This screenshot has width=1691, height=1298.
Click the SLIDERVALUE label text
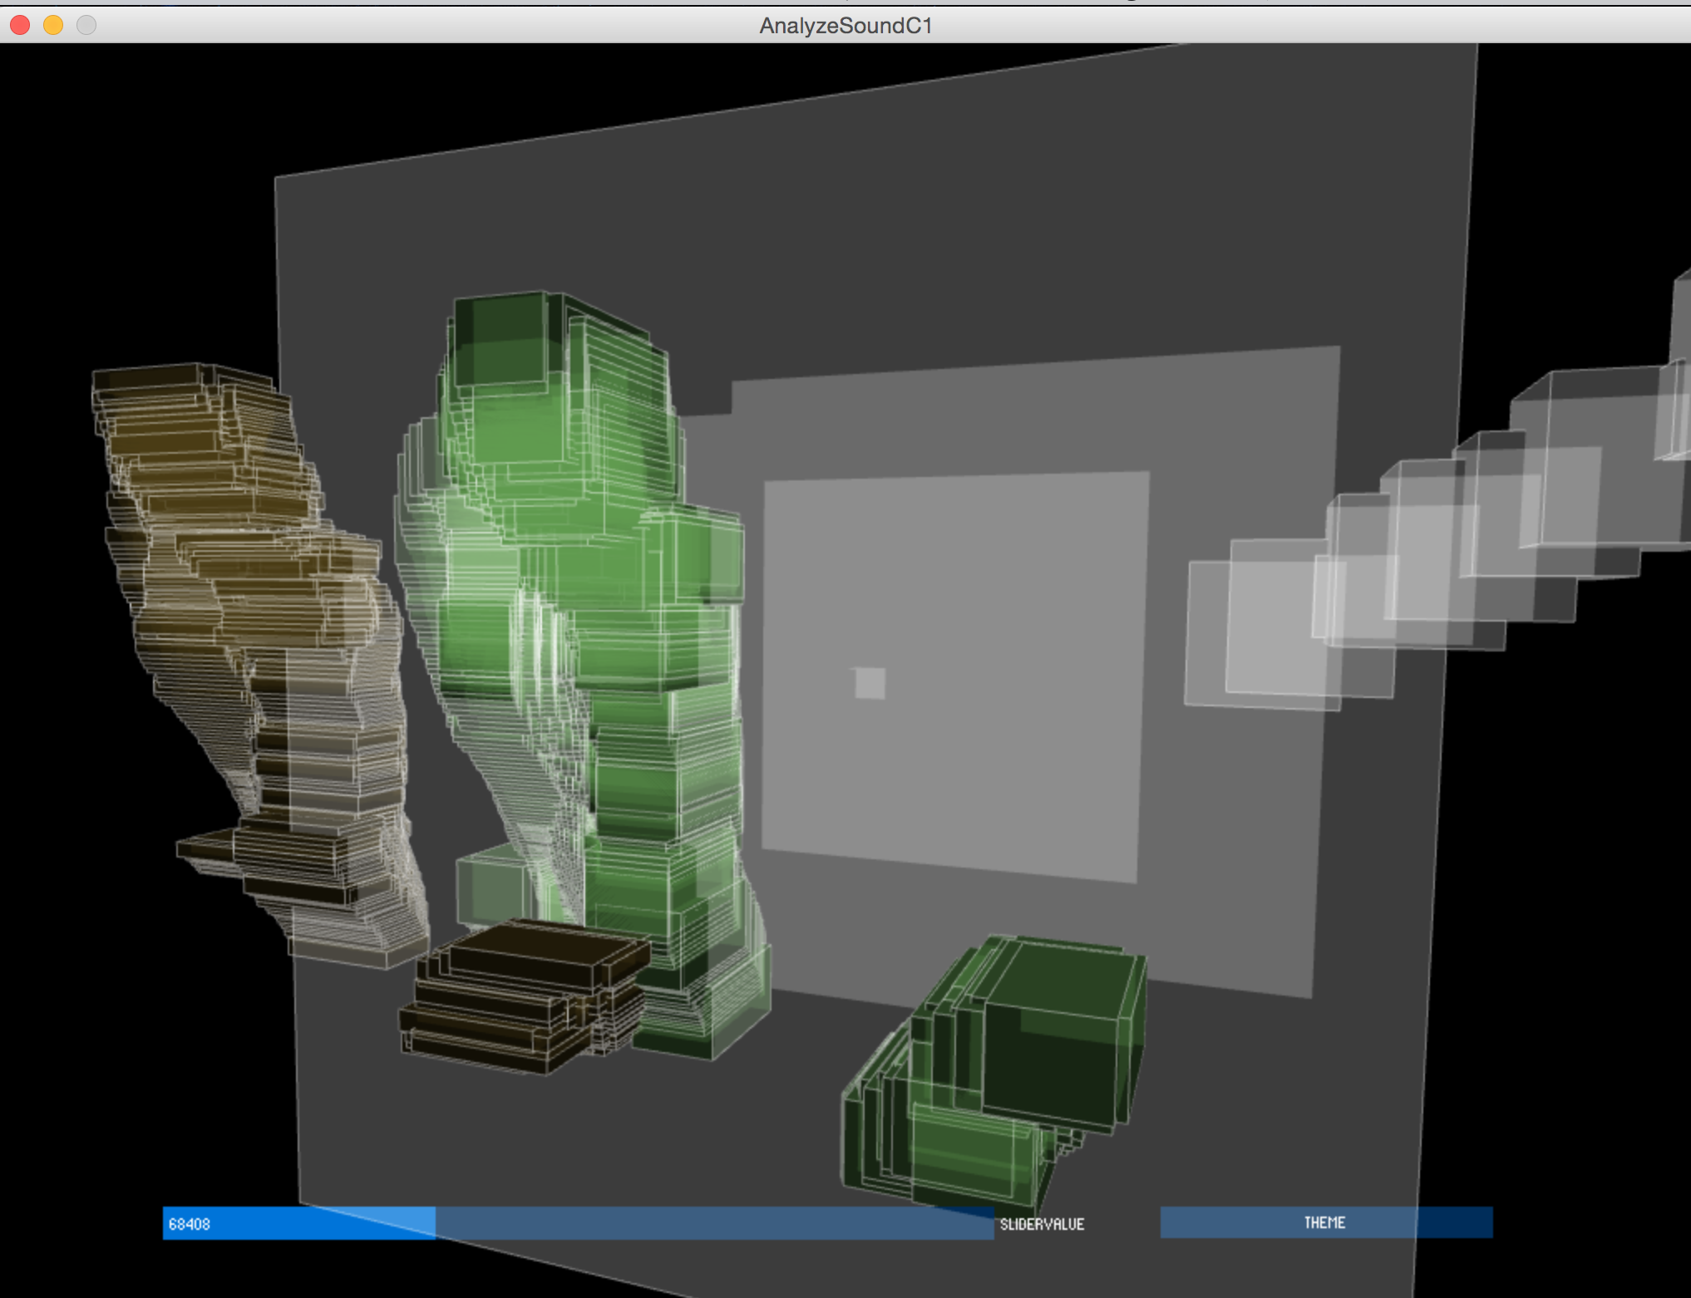(x=1042, y=1224)
